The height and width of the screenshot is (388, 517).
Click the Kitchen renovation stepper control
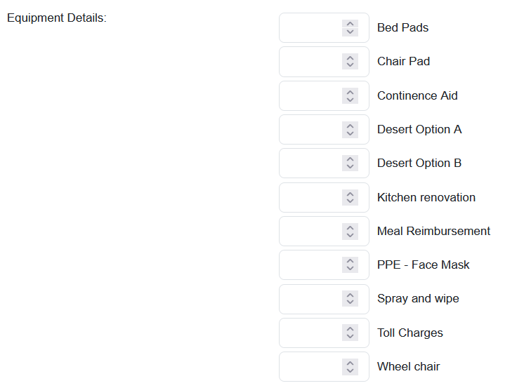[350, 197]
